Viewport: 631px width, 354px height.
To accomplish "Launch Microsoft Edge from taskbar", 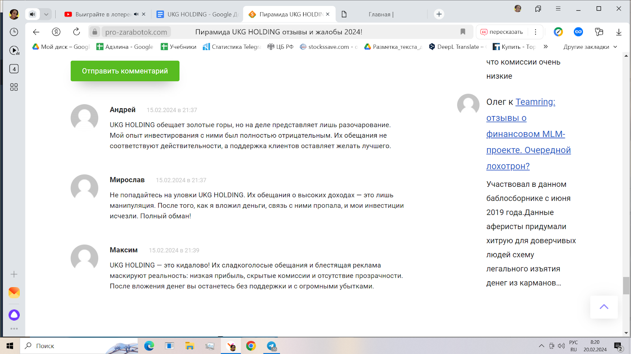I will (x=149, y=346).
